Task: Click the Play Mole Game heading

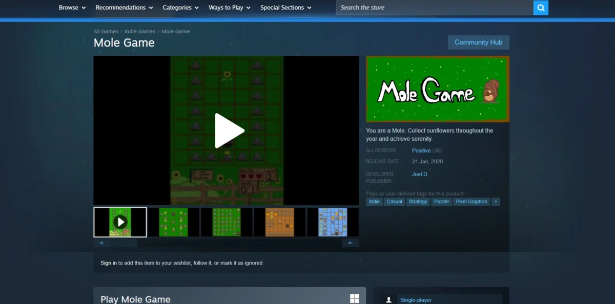Action: click(135, 299)
